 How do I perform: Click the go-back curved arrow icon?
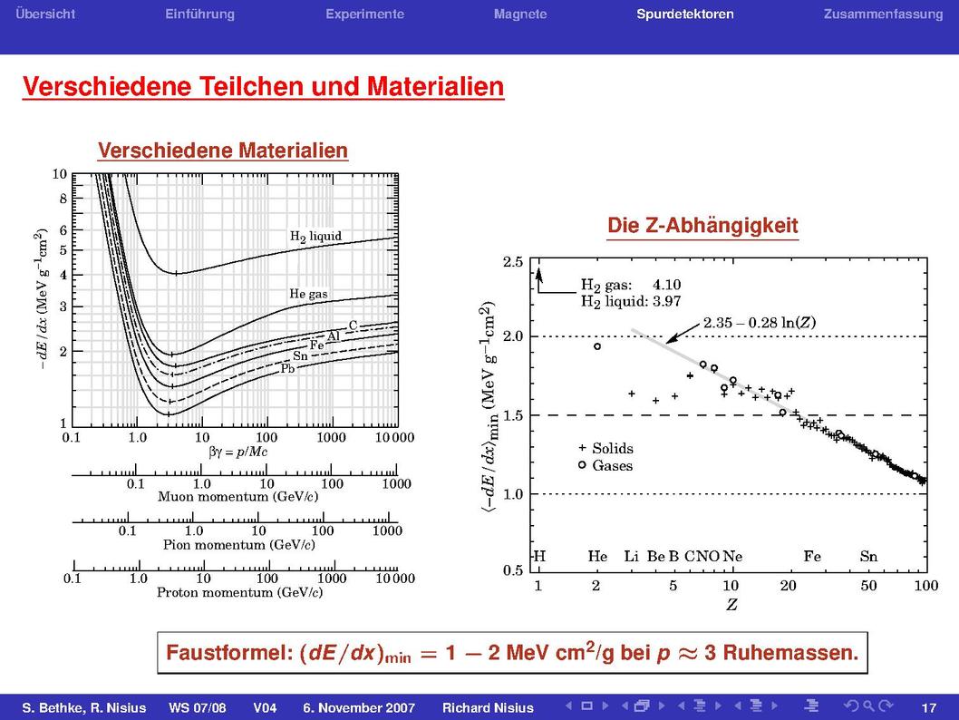tap(851, 705)
